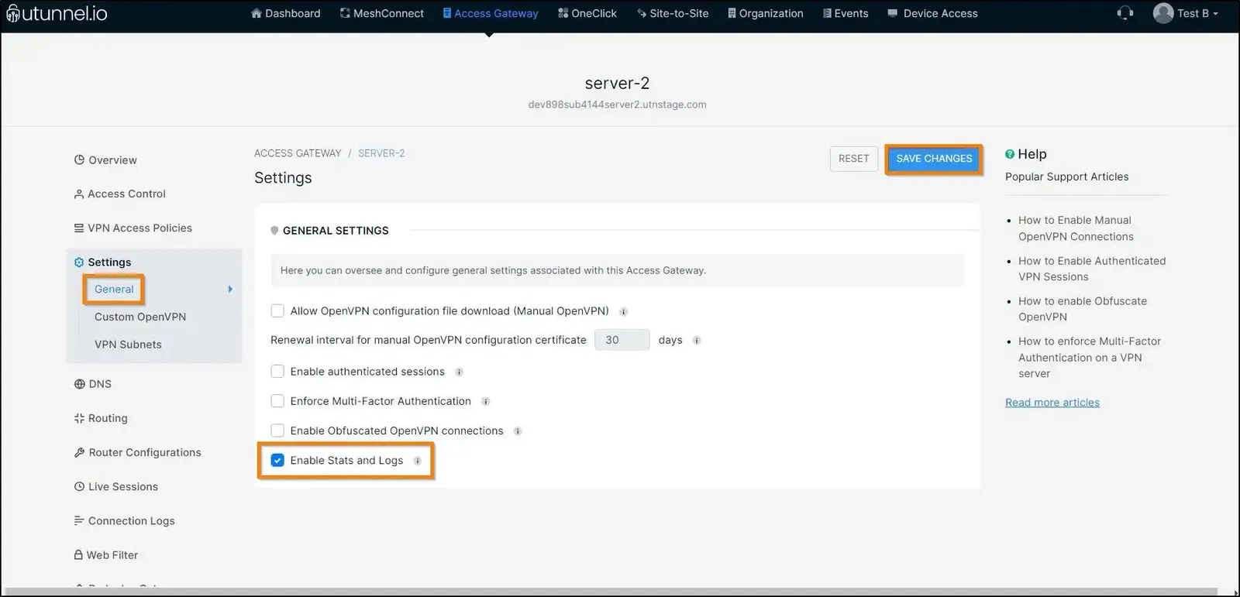Image resolution: width=1240 pixels, height=597 pixels.
Task: Click the utunnel.io logo
Action: (57, 13)
